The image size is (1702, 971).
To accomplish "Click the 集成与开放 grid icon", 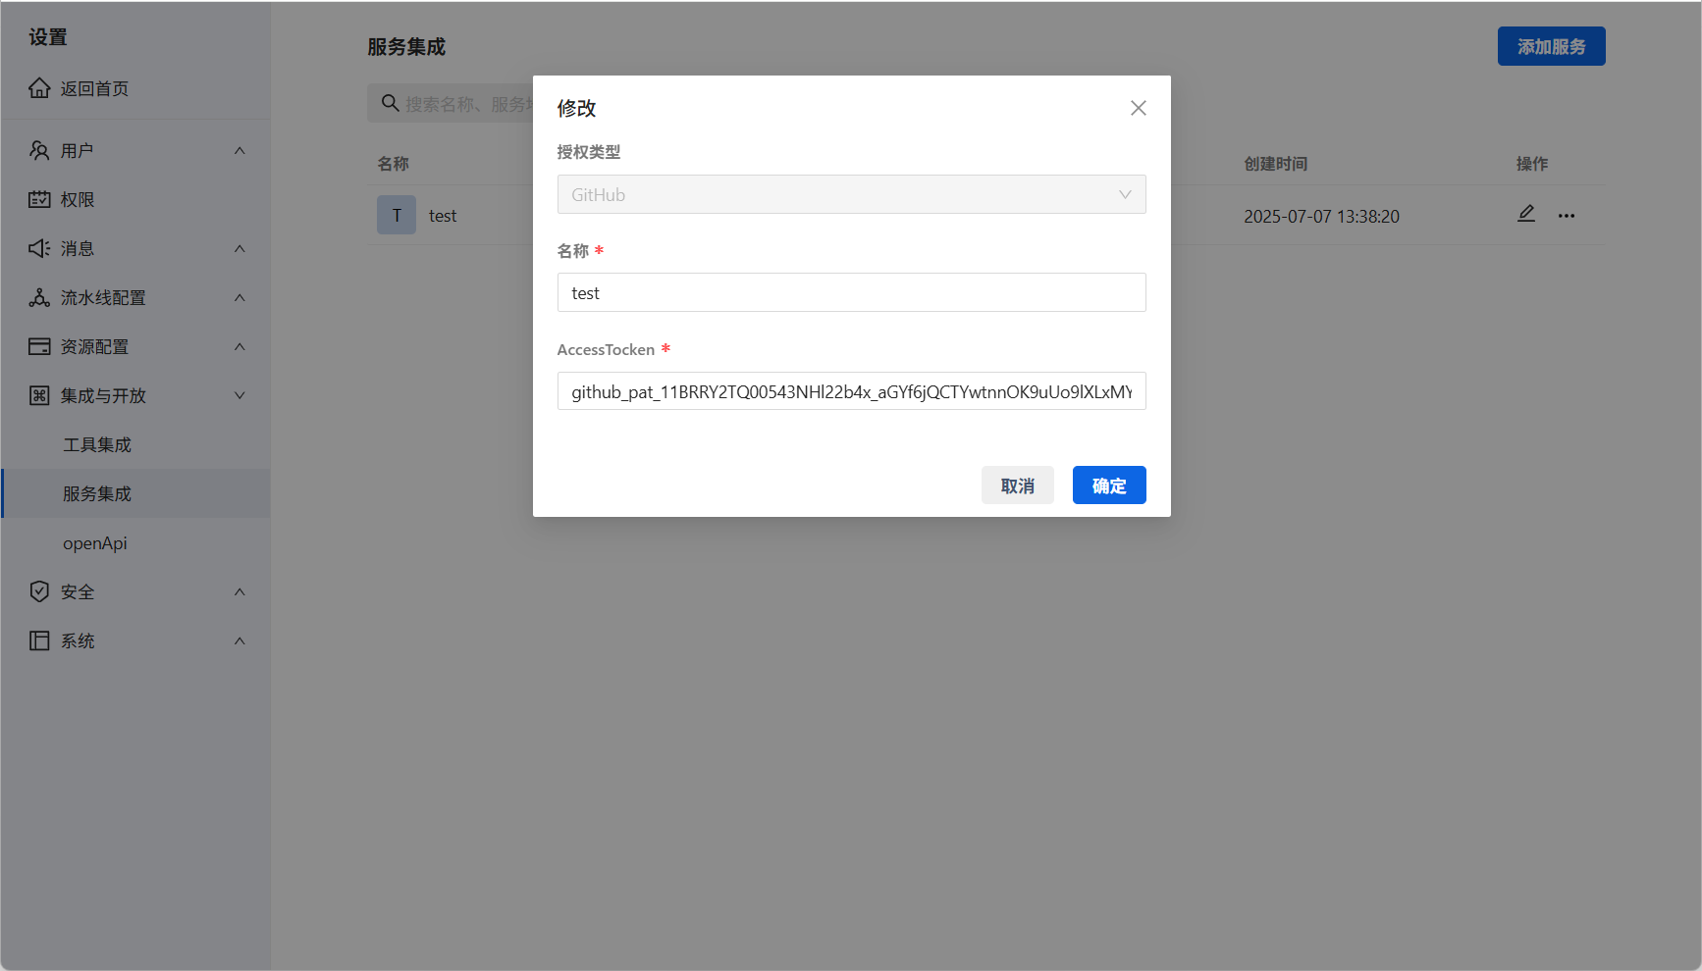I will pos(39,395).
